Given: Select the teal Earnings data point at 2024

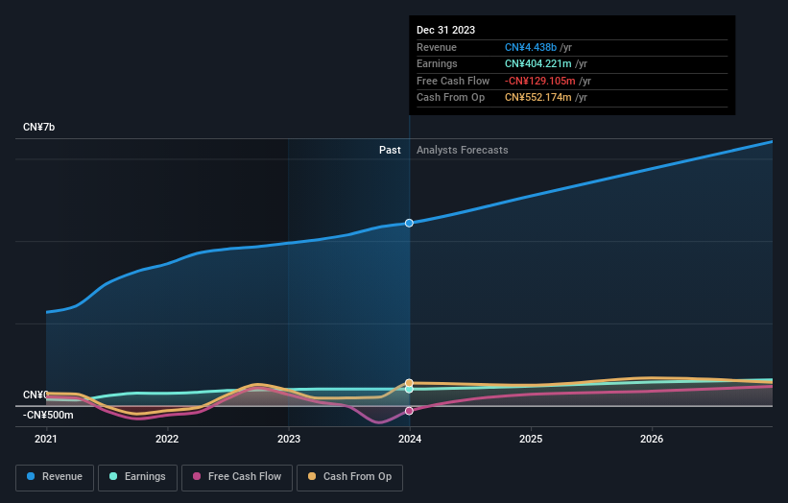Looking at the screenshot, I should click(409, 389).
